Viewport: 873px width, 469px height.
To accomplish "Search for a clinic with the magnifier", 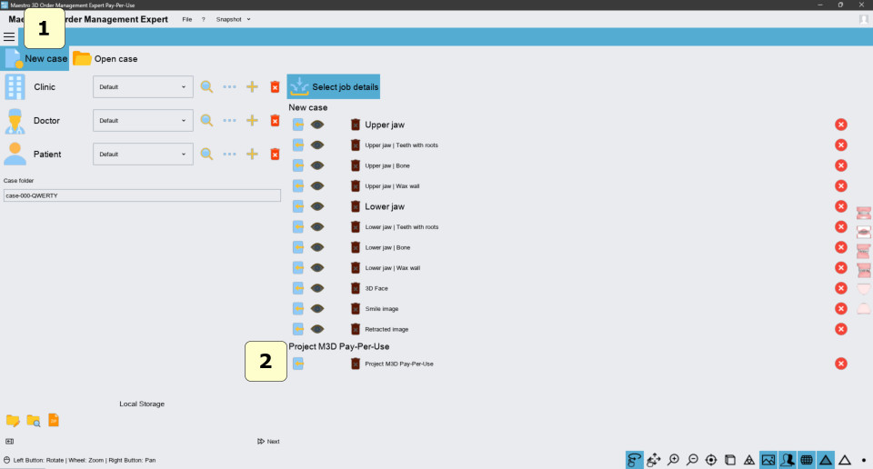I will [x=206, y=86].
